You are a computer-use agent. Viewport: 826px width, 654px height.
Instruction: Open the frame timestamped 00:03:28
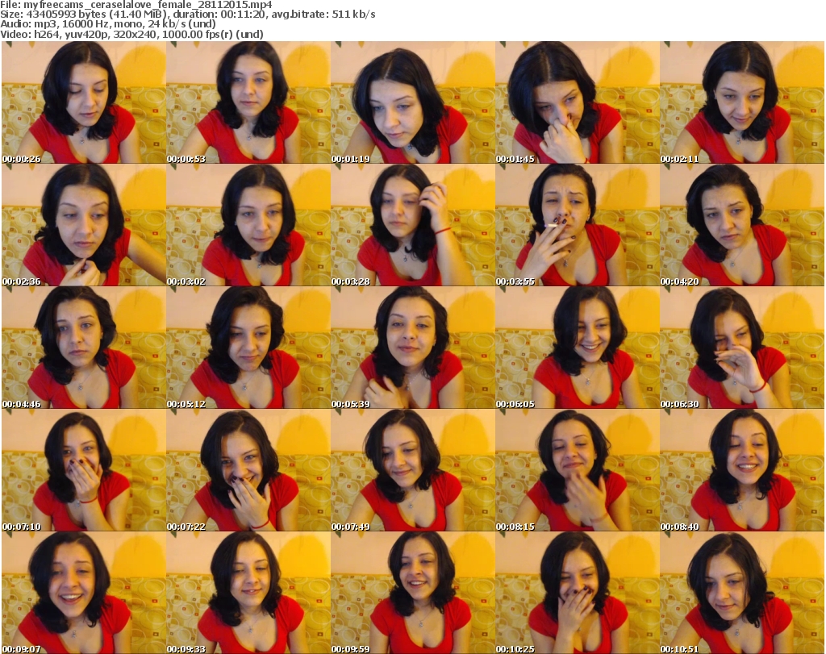tap(413, 225)
